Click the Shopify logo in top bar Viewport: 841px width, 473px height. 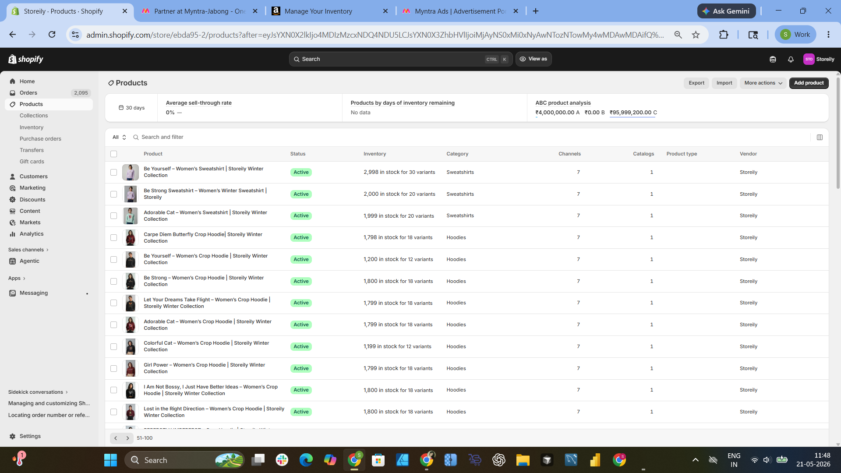tap(26, 59)
